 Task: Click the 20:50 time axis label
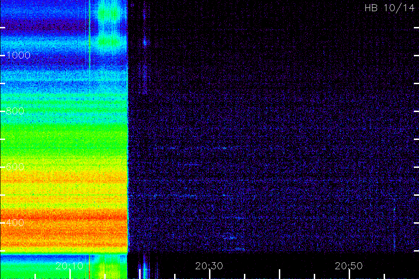click(x=349, y=266)
